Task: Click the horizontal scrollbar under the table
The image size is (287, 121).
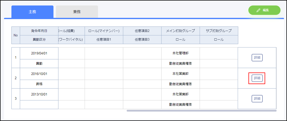Action: click(202, 110)
